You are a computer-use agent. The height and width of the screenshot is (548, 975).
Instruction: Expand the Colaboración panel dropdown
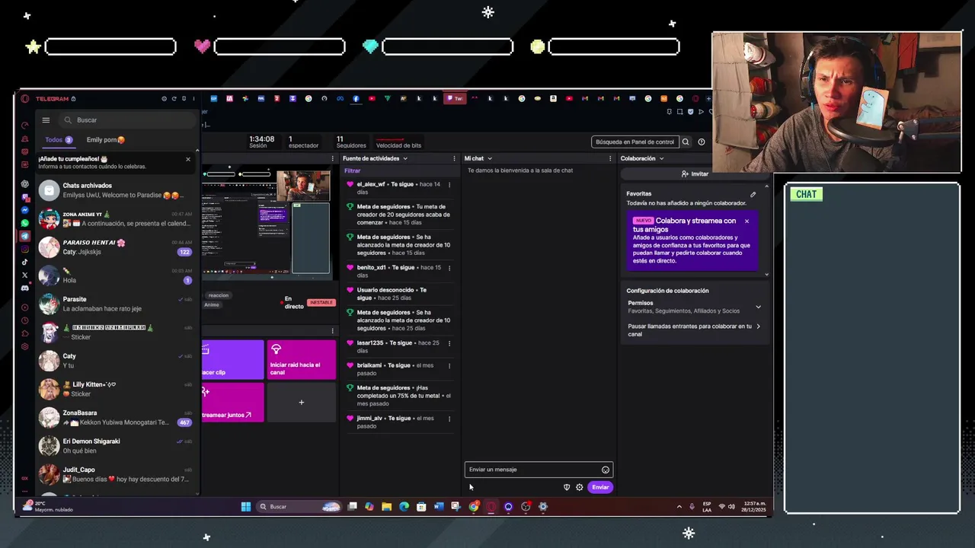click(x=661, y=158)
